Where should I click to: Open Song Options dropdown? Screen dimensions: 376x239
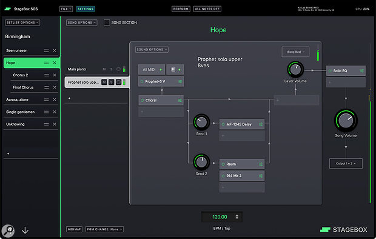click(81, 22)
